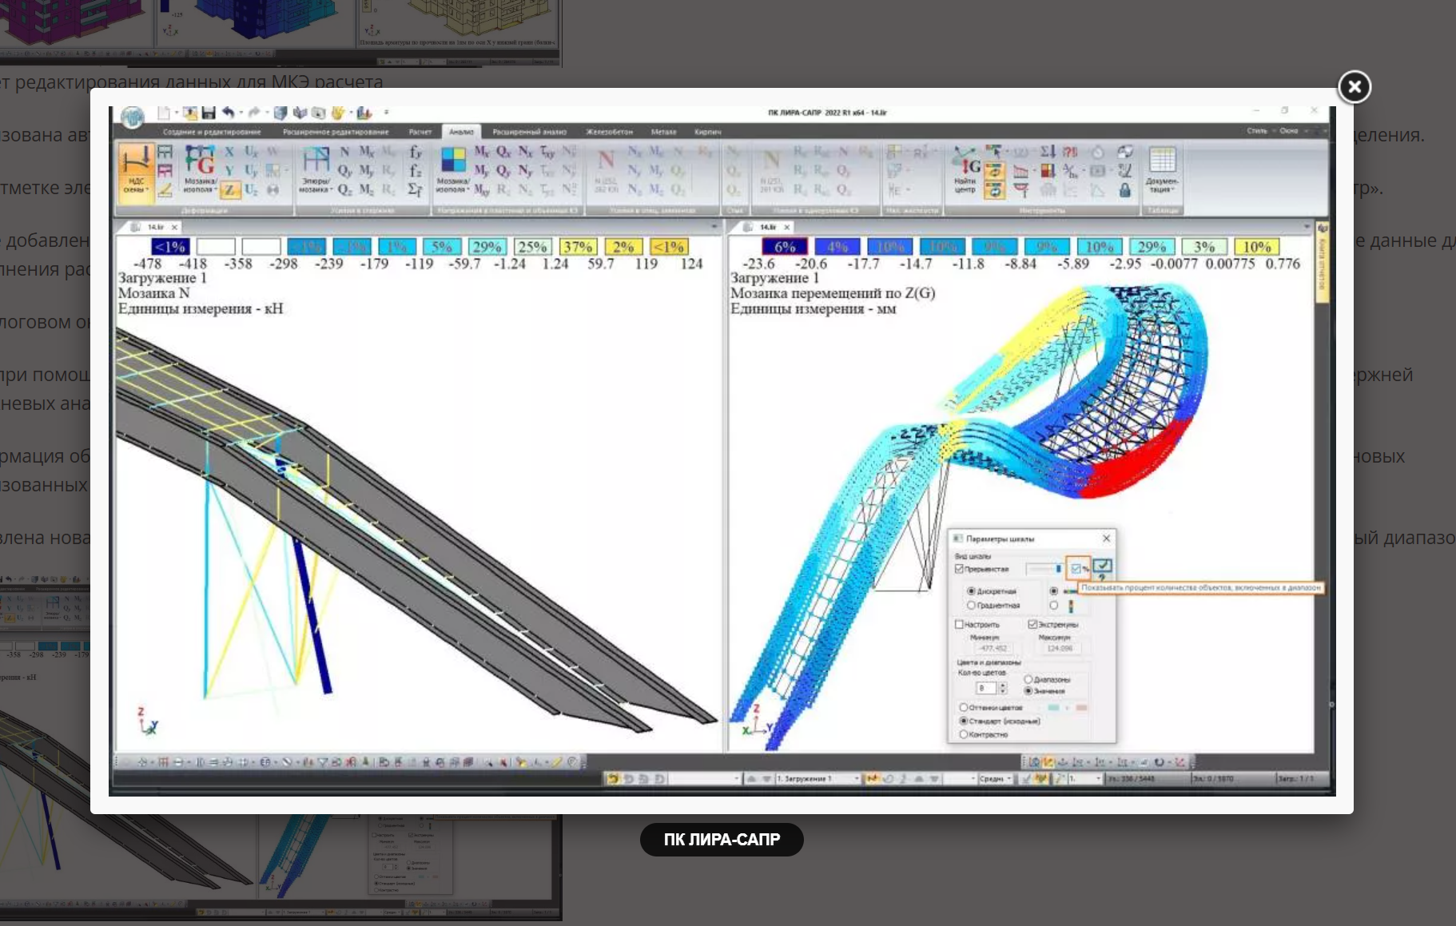
Task: Switch to the Расчет ribbon tab
Action: click(420, 132)
